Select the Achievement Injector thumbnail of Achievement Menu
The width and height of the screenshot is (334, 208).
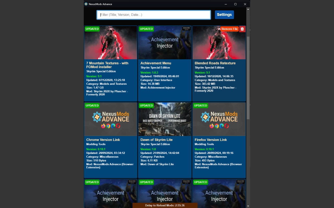[165, 43]
